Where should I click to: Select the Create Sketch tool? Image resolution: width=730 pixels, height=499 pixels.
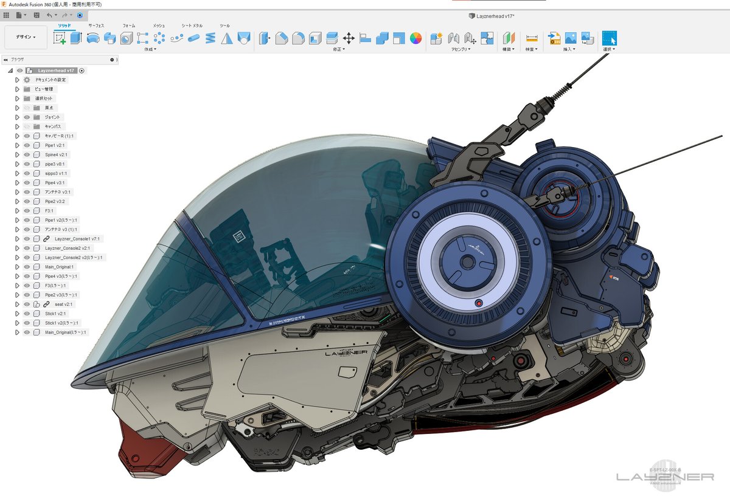tap(60, 38)
